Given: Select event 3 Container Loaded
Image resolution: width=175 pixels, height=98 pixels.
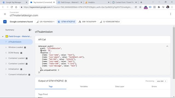Looking at the screenshot, I should point(16,64).
